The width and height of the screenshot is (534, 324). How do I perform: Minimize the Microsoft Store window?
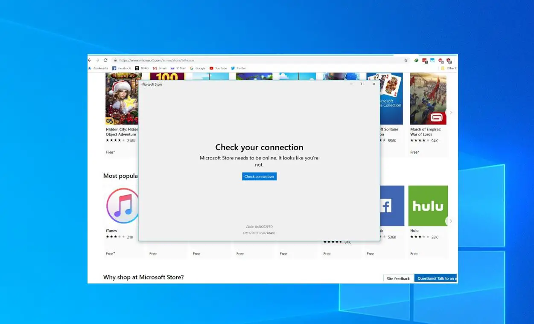(351, 84)
